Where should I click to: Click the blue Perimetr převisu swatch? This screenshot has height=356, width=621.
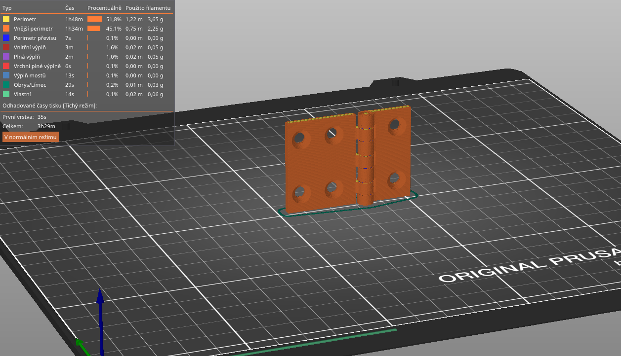pyautogui.click(x=6, y=37)
